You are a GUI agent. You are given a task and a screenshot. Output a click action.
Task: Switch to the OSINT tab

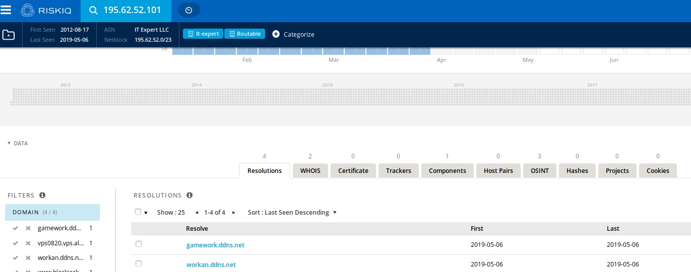[539, 170]
